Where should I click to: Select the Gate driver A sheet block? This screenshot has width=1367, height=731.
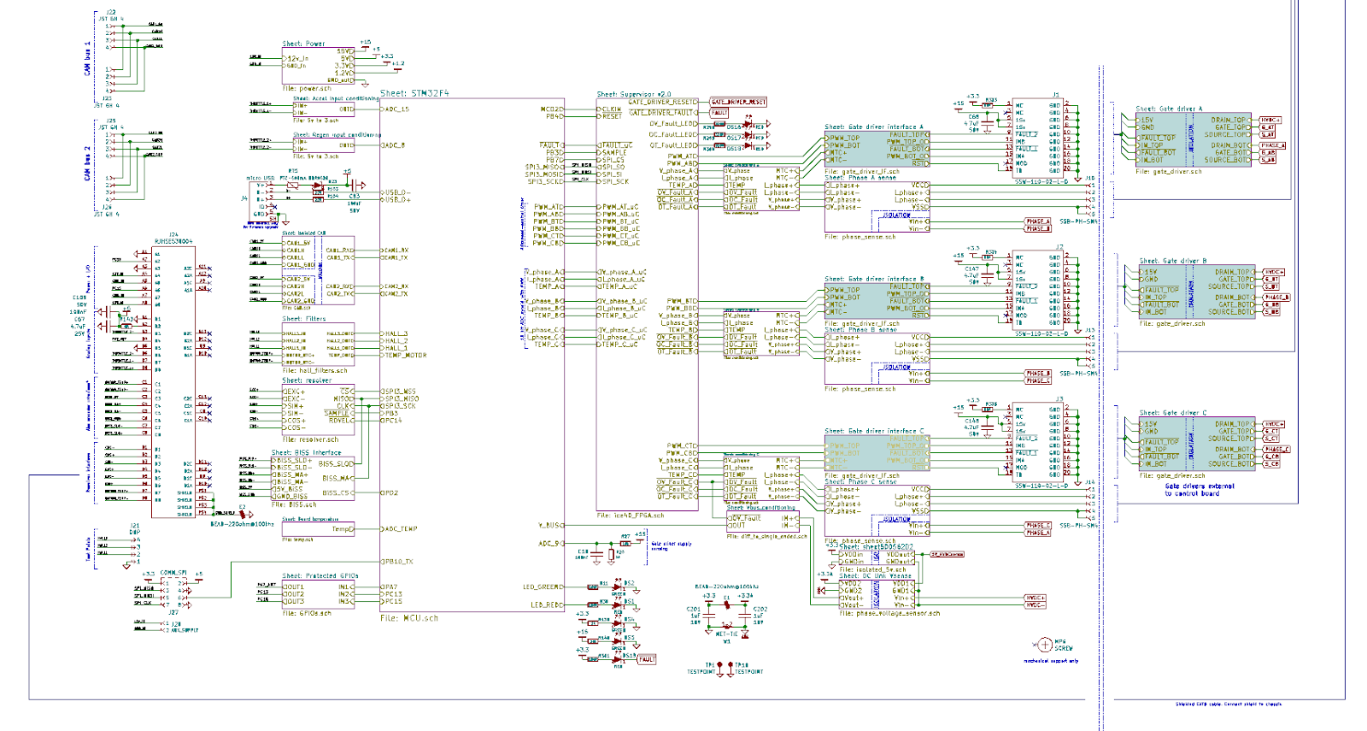(x=1196, y=141)
